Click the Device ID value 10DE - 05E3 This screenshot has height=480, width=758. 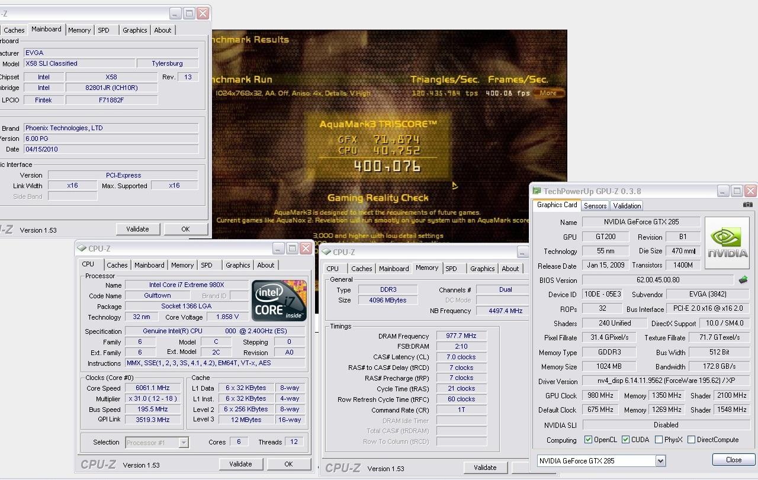coord(602,294)
